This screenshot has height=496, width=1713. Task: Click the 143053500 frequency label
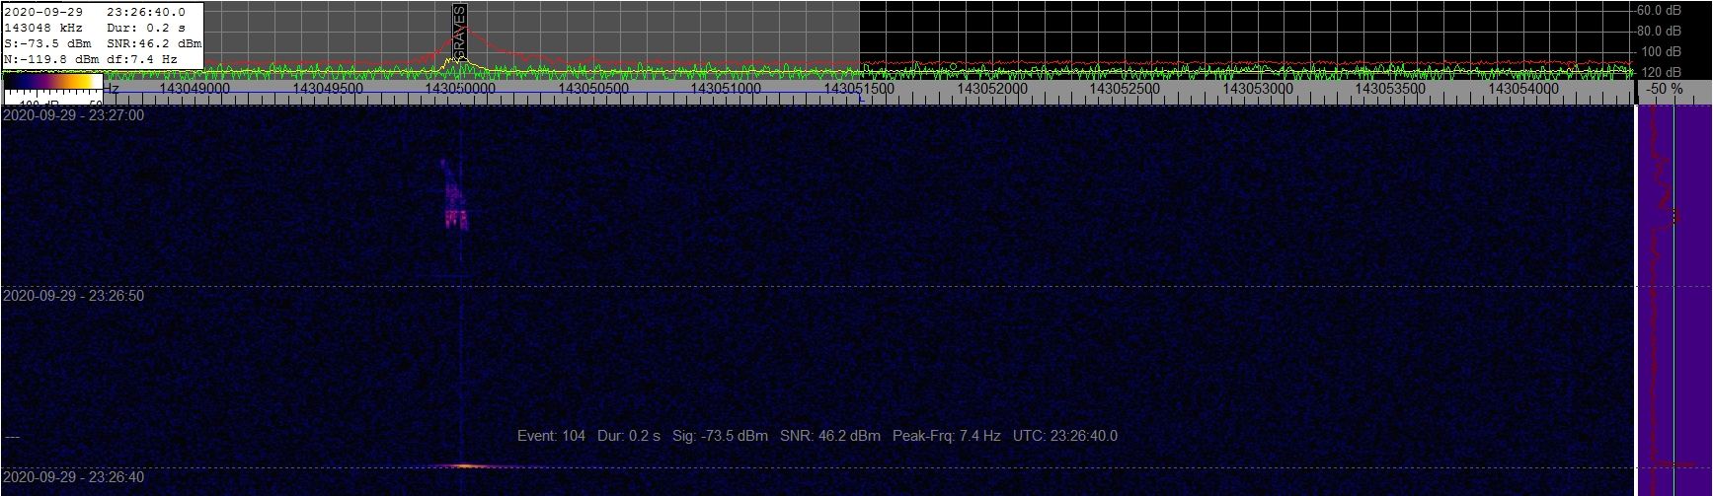tap(1390, 89)
